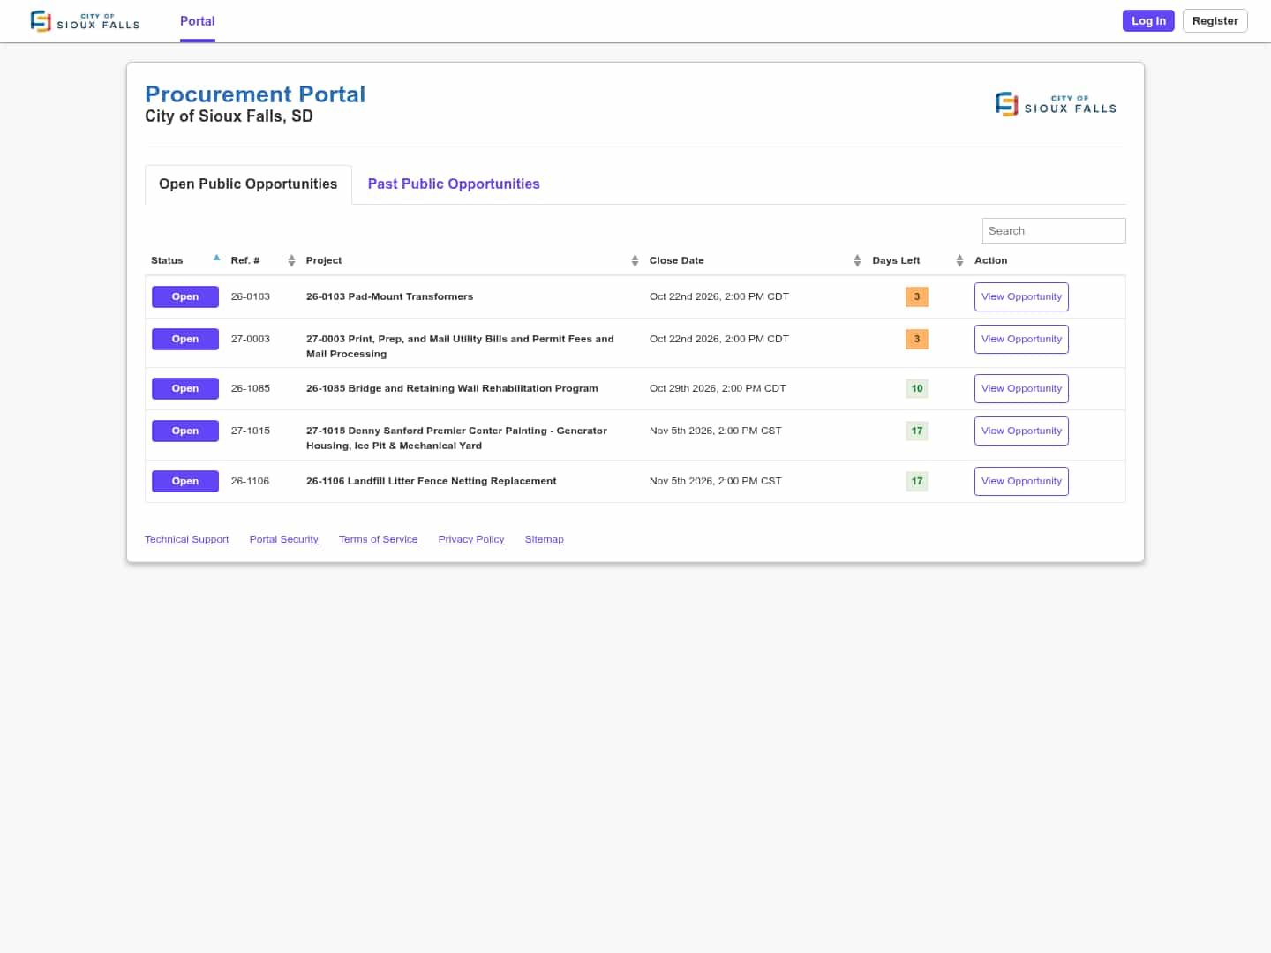Click project title 26-1106 Landfill Litter Fence Netting

coord(431,481)
